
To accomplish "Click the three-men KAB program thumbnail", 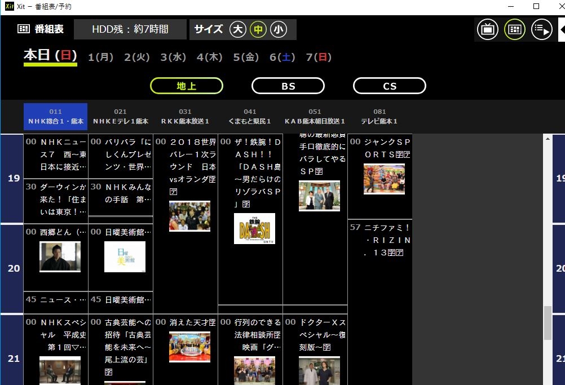I will tap(319, 196).
